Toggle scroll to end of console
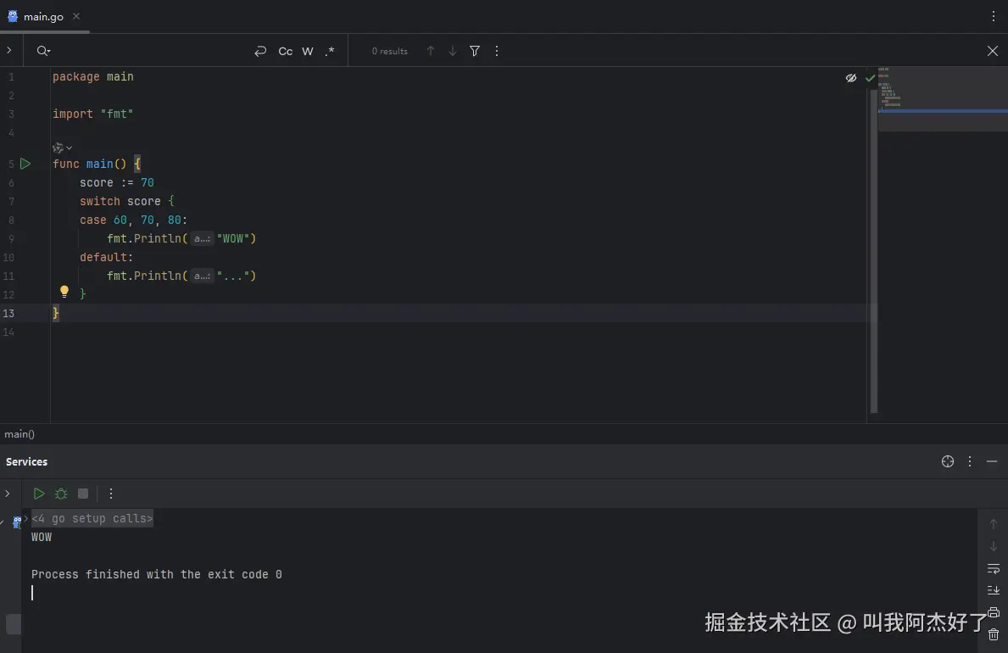The image size is (1008, 653). pyautogui.click(x=994, y=590)
